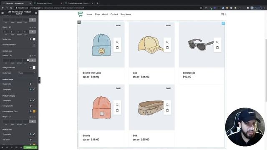Open Contact menu item
This screenshot has width=267, height=150.
point(114,14)
